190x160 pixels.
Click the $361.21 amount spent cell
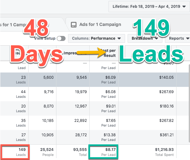[x=147, y=137]
